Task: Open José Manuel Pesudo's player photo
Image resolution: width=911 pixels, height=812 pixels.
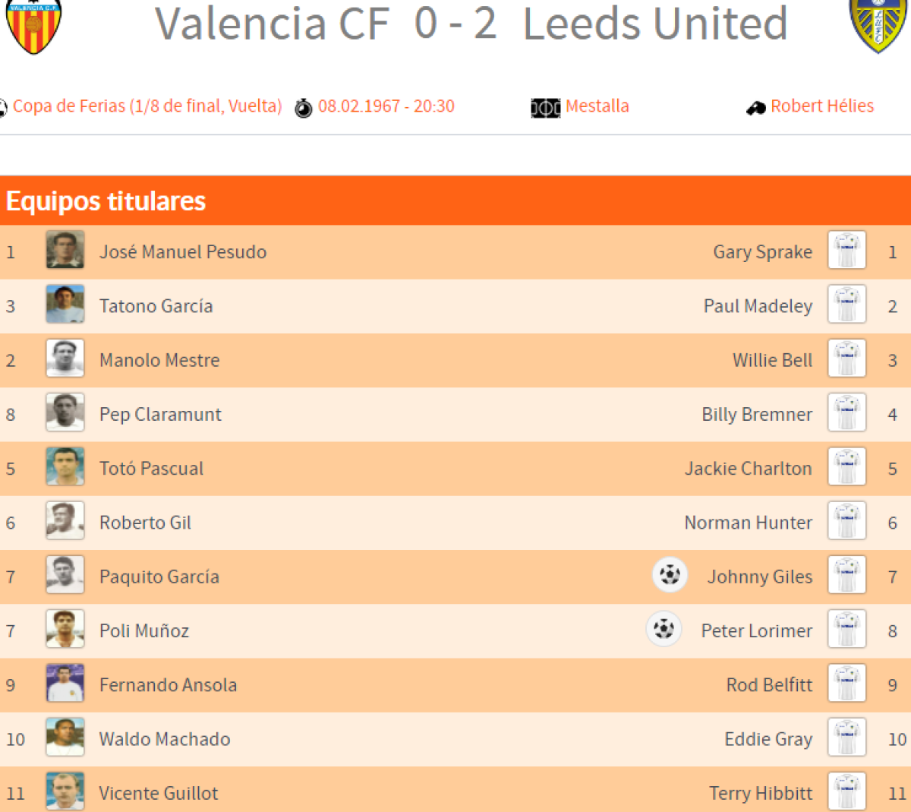Action: pos(65,251)
